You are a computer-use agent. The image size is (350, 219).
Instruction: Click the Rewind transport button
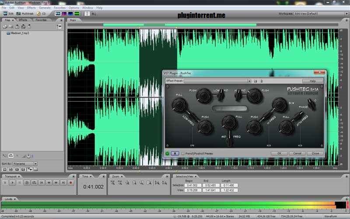[x=49, y=183]
